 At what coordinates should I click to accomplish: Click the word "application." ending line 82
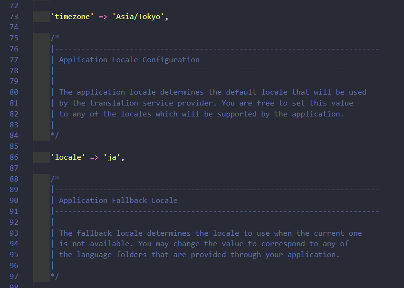click(x=317, y=114)
